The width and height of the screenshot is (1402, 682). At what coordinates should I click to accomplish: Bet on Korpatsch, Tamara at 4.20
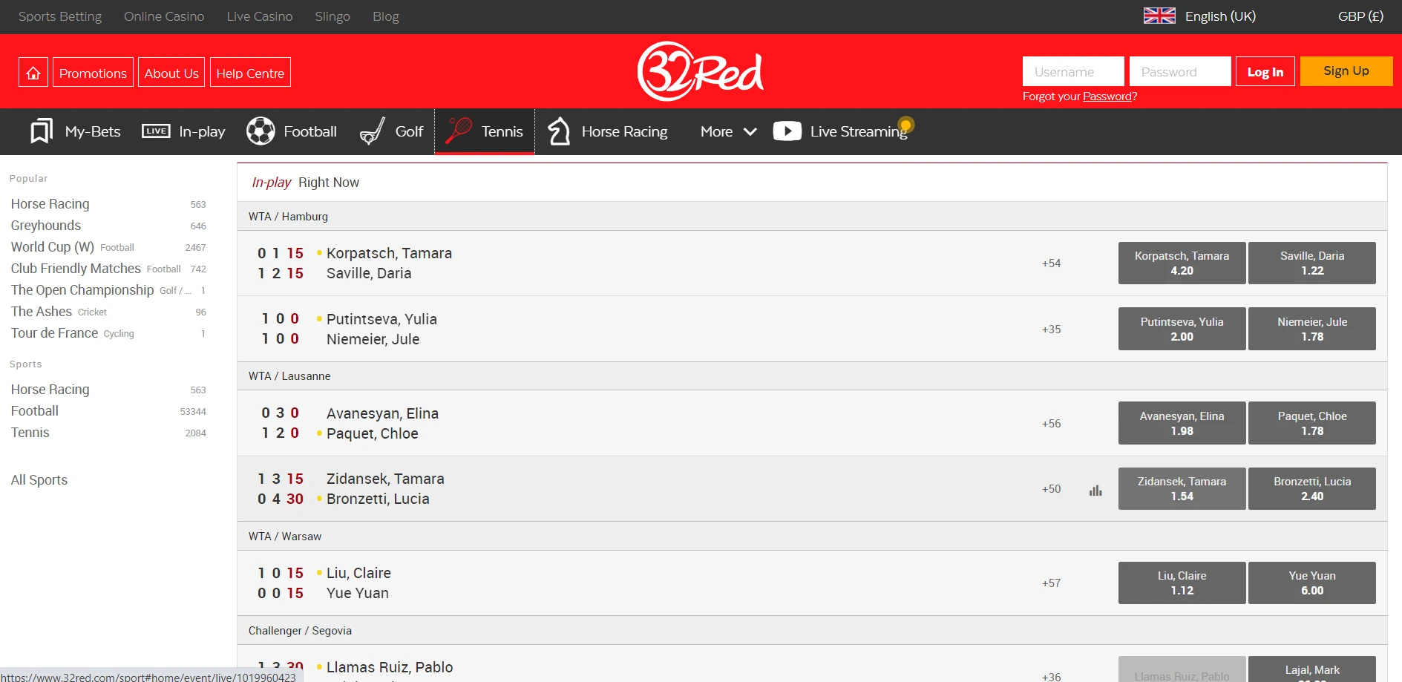pyautogui.click(x=1182, y=263)
